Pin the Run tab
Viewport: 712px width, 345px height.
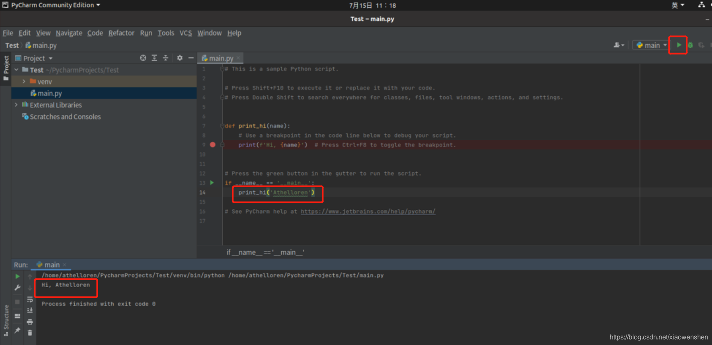[17, 330]
